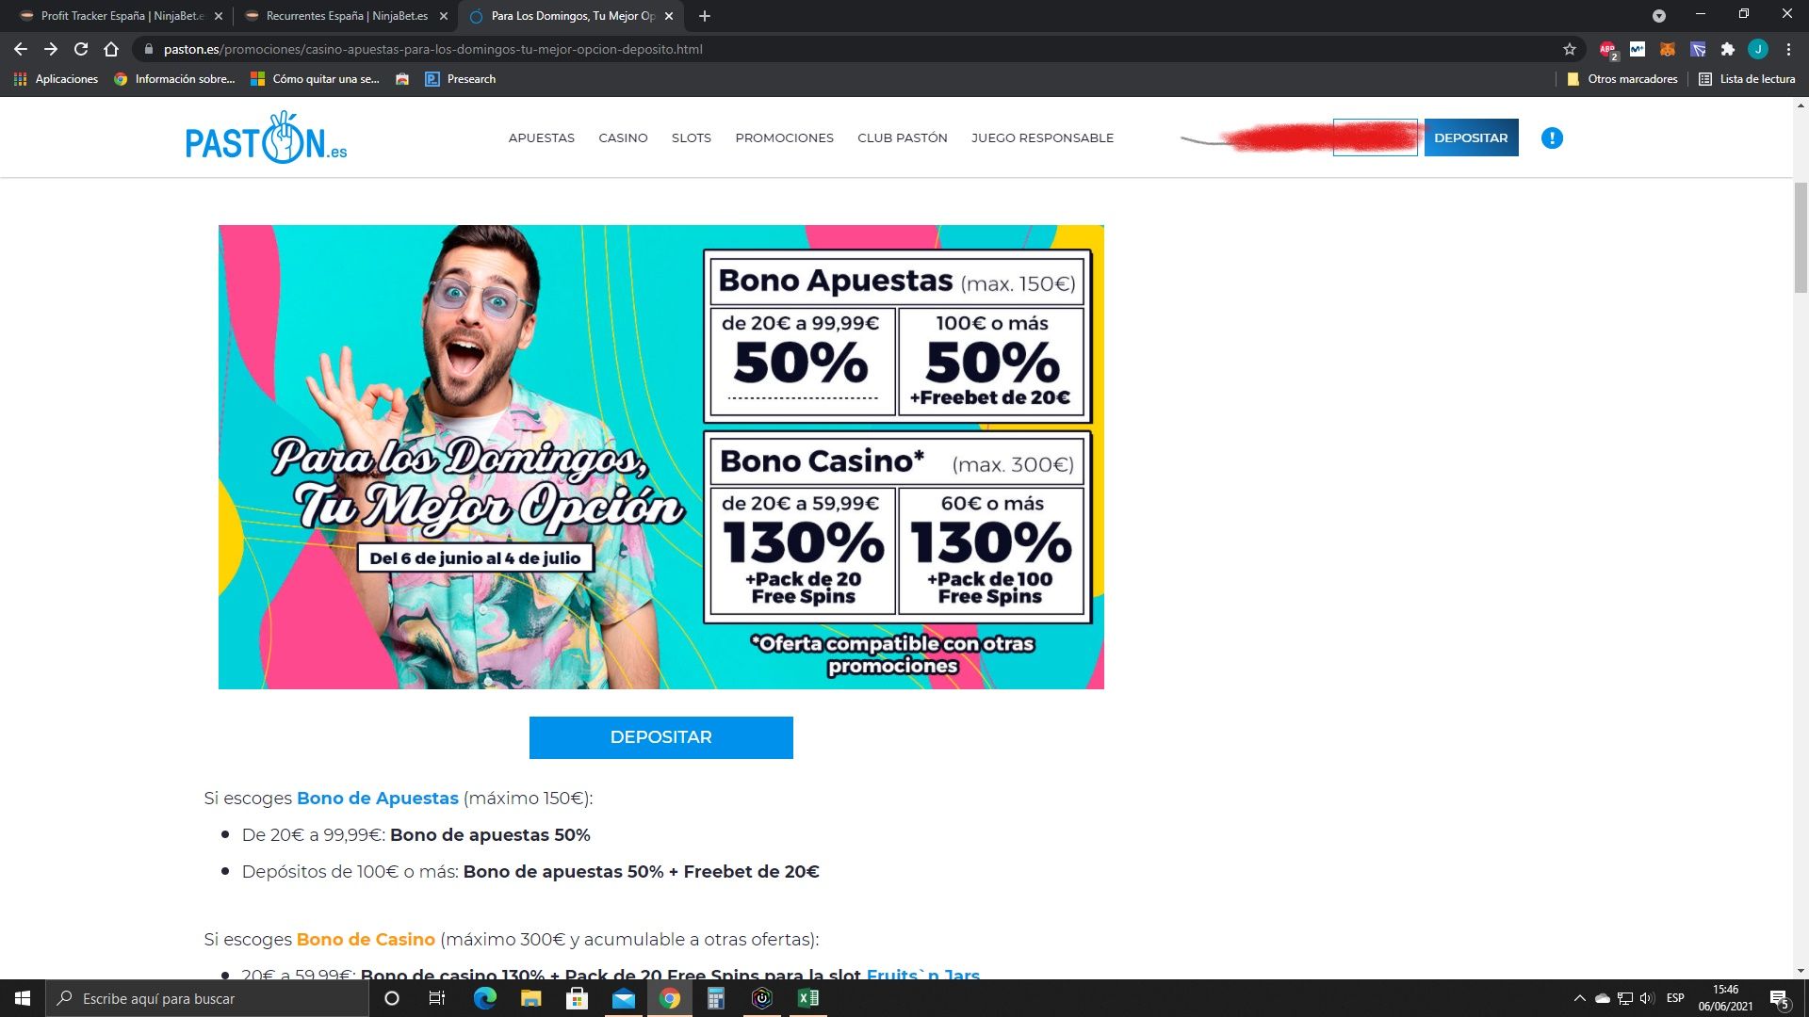
Task: Open the SLOTS menu
Action: [x=692, y=138]
